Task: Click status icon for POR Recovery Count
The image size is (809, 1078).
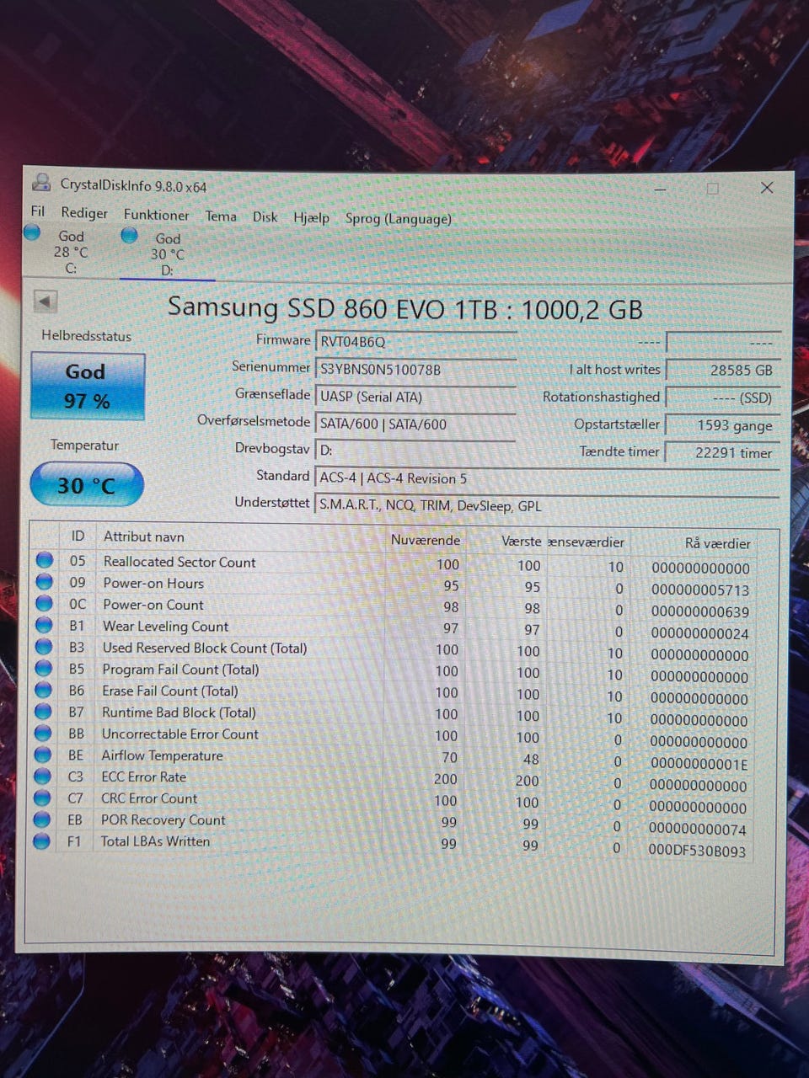Action: [41, 819]
